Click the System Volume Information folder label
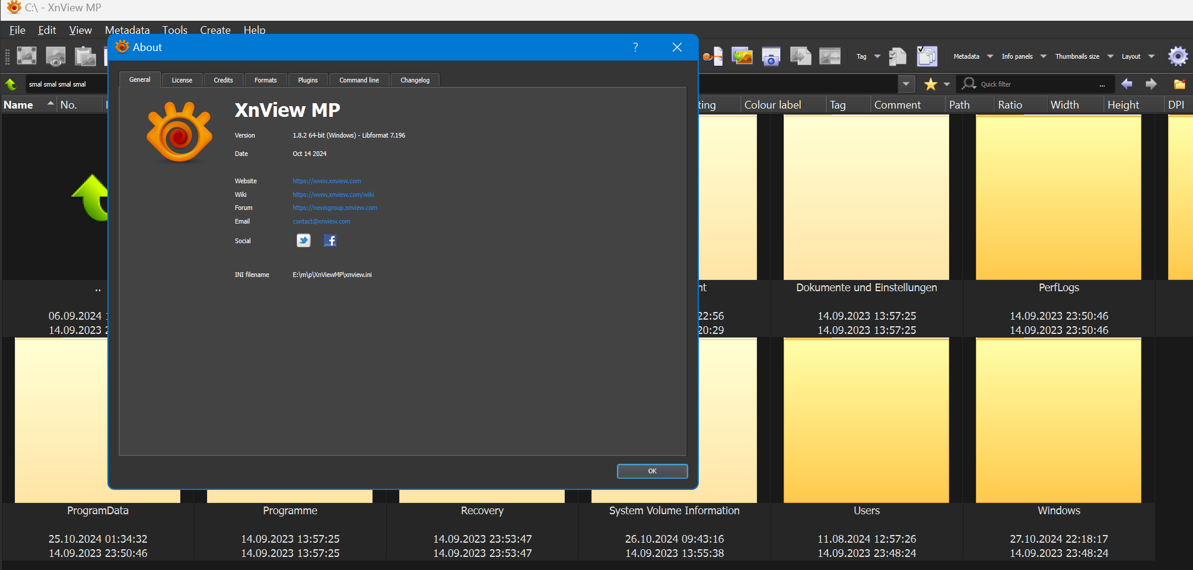The width and height of the screenshot is (1193, 570). click(674, 511)
